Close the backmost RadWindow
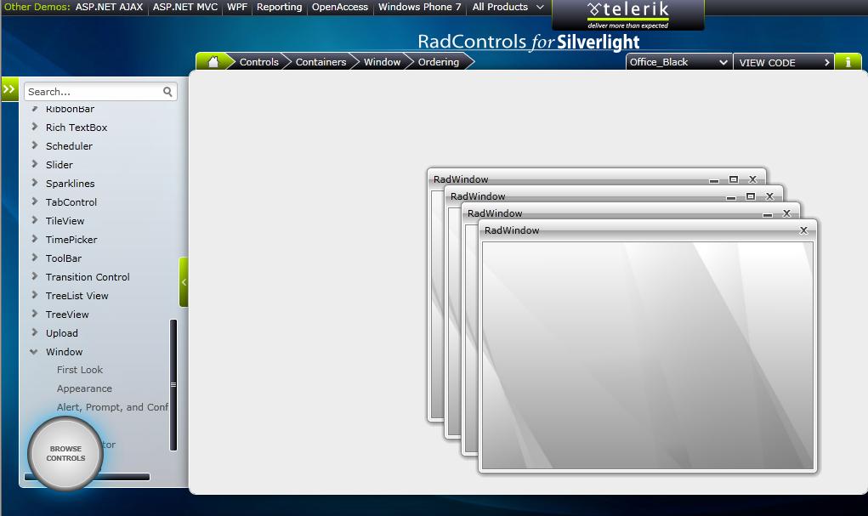The image size is (868, 516). point(752,179)
